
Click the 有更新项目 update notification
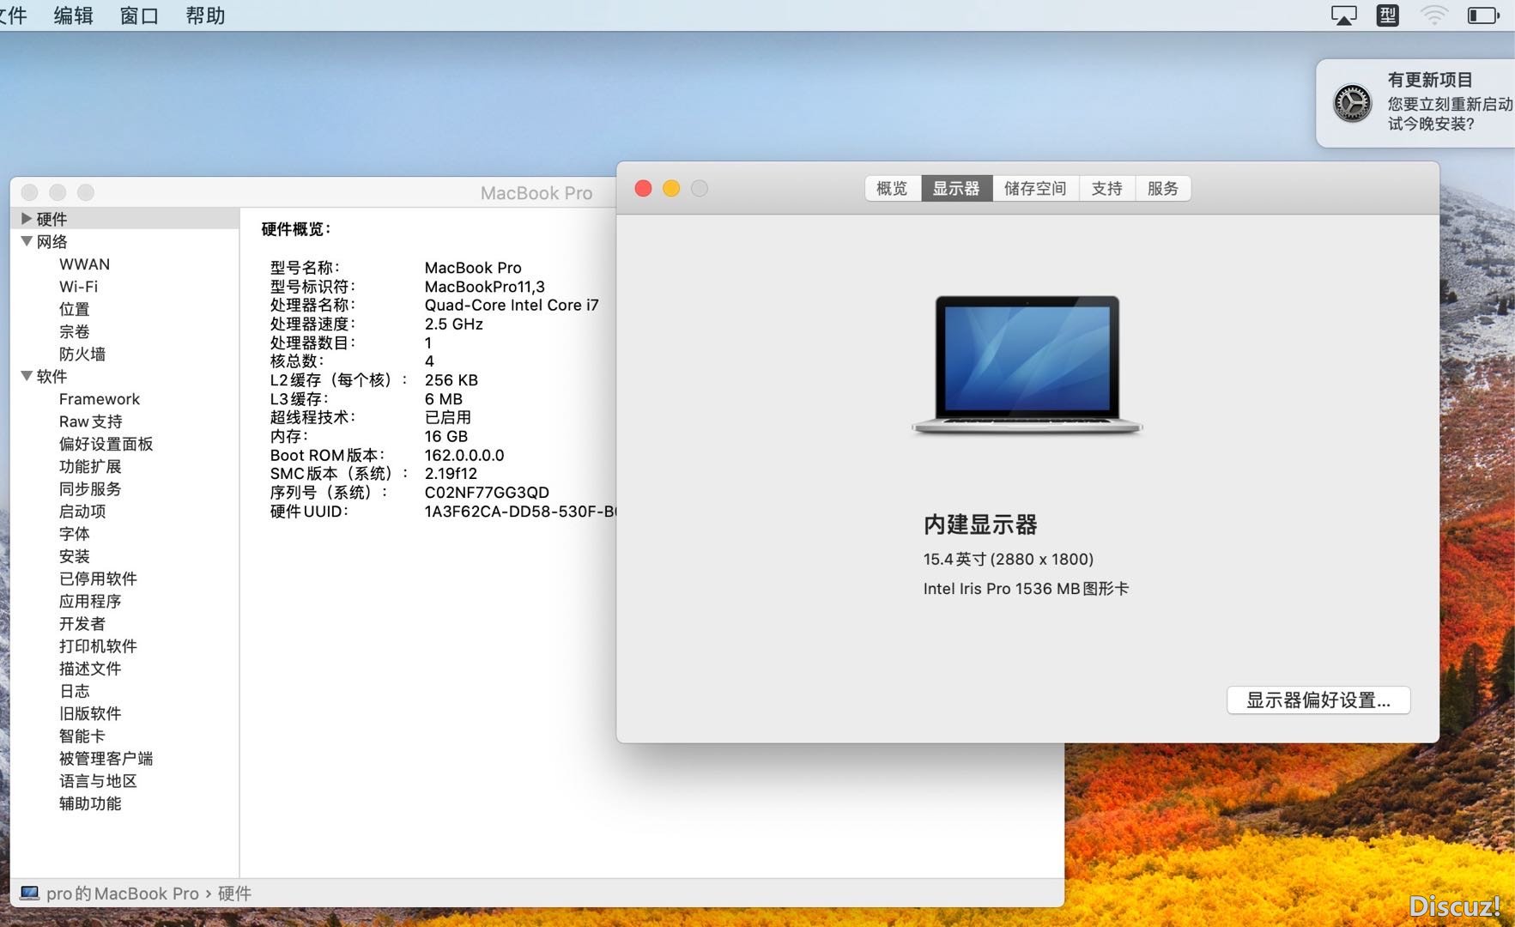tap(1416, 103)
